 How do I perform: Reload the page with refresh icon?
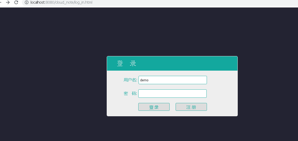point(16,2)
